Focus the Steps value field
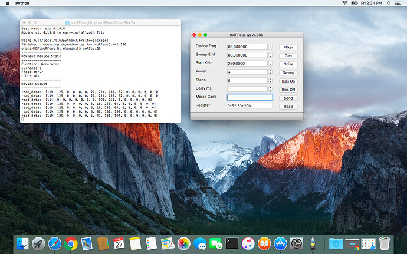The width and height of the screenshot is (407, 254). coord(247,80)
